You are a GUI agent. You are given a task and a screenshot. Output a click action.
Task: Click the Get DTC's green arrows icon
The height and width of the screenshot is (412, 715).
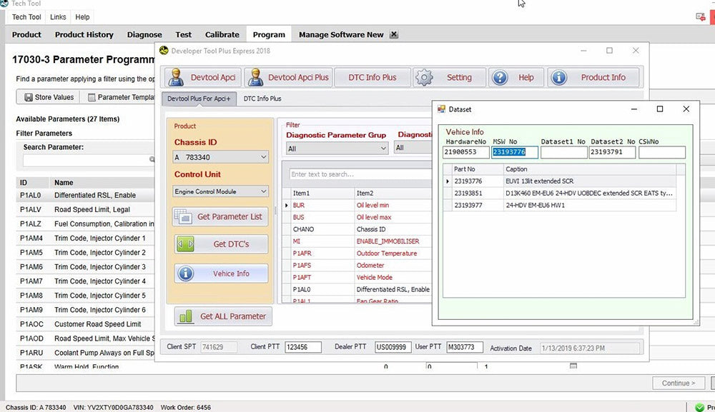click(x=185, y=244)
